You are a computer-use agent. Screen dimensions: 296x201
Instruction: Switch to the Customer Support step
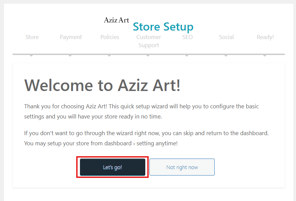click(149, 41)
